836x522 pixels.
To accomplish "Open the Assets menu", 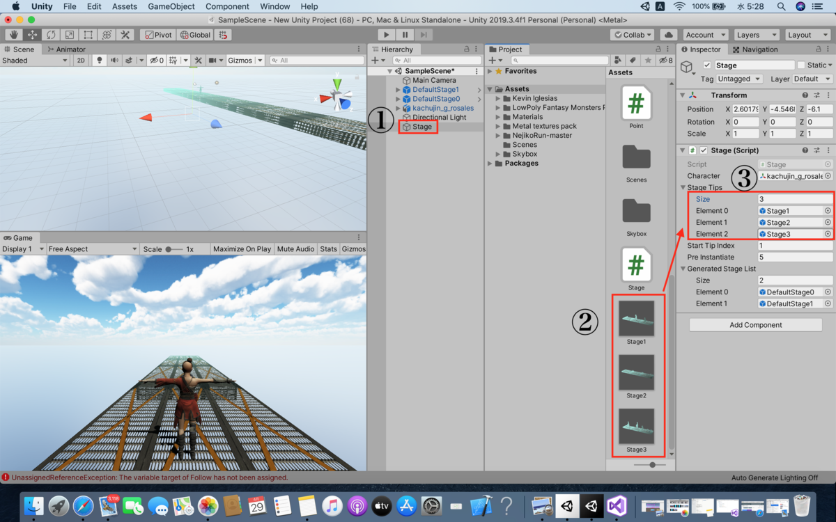I will tap(125, 6).
